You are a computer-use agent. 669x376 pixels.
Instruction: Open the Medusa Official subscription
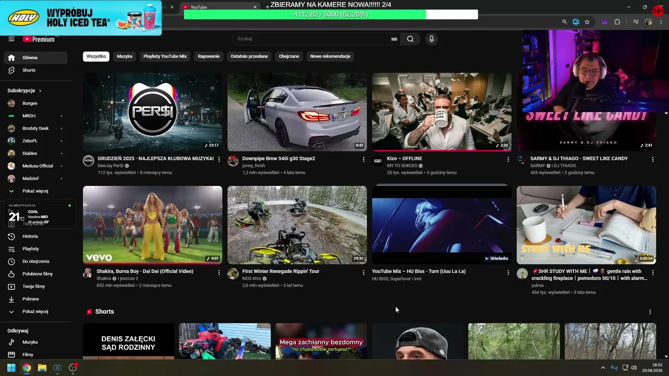(x=36, y=166)
